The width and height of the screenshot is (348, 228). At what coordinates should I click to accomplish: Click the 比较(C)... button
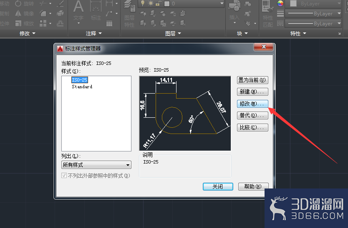click(x=252, y=127)
